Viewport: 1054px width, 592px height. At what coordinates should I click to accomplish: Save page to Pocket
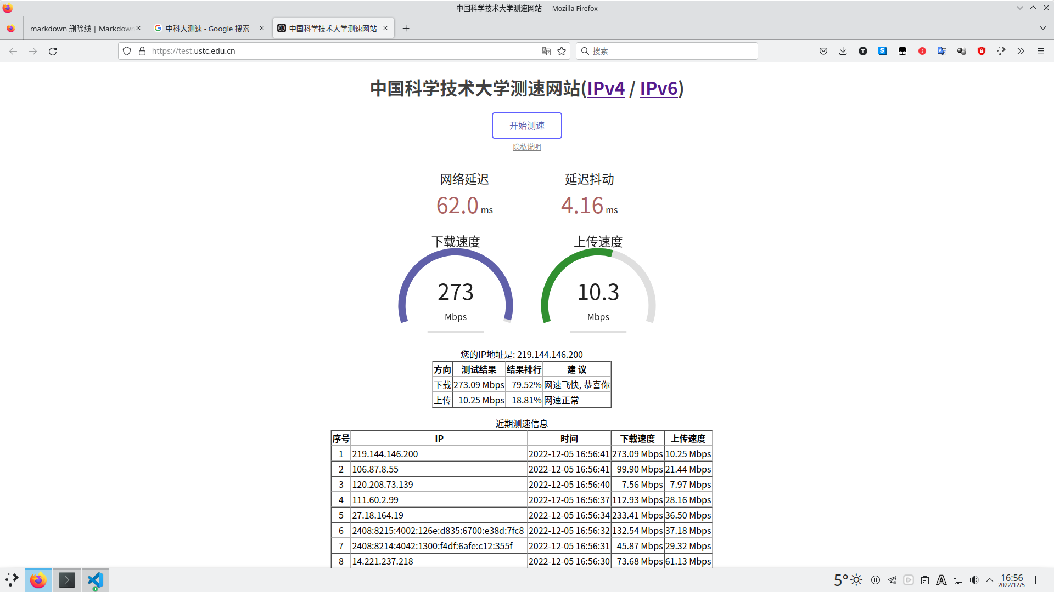click(x=823, y=51)
